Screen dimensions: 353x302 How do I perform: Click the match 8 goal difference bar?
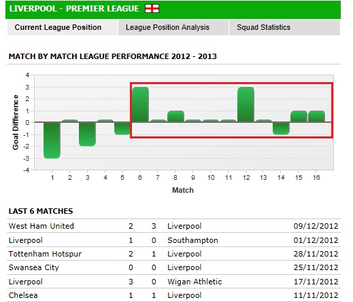(x=175, y=117)
